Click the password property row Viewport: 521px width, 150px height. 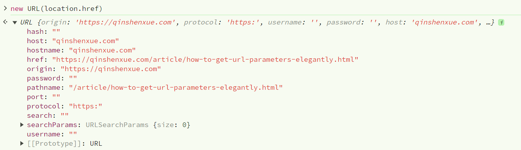click(52, 78)
